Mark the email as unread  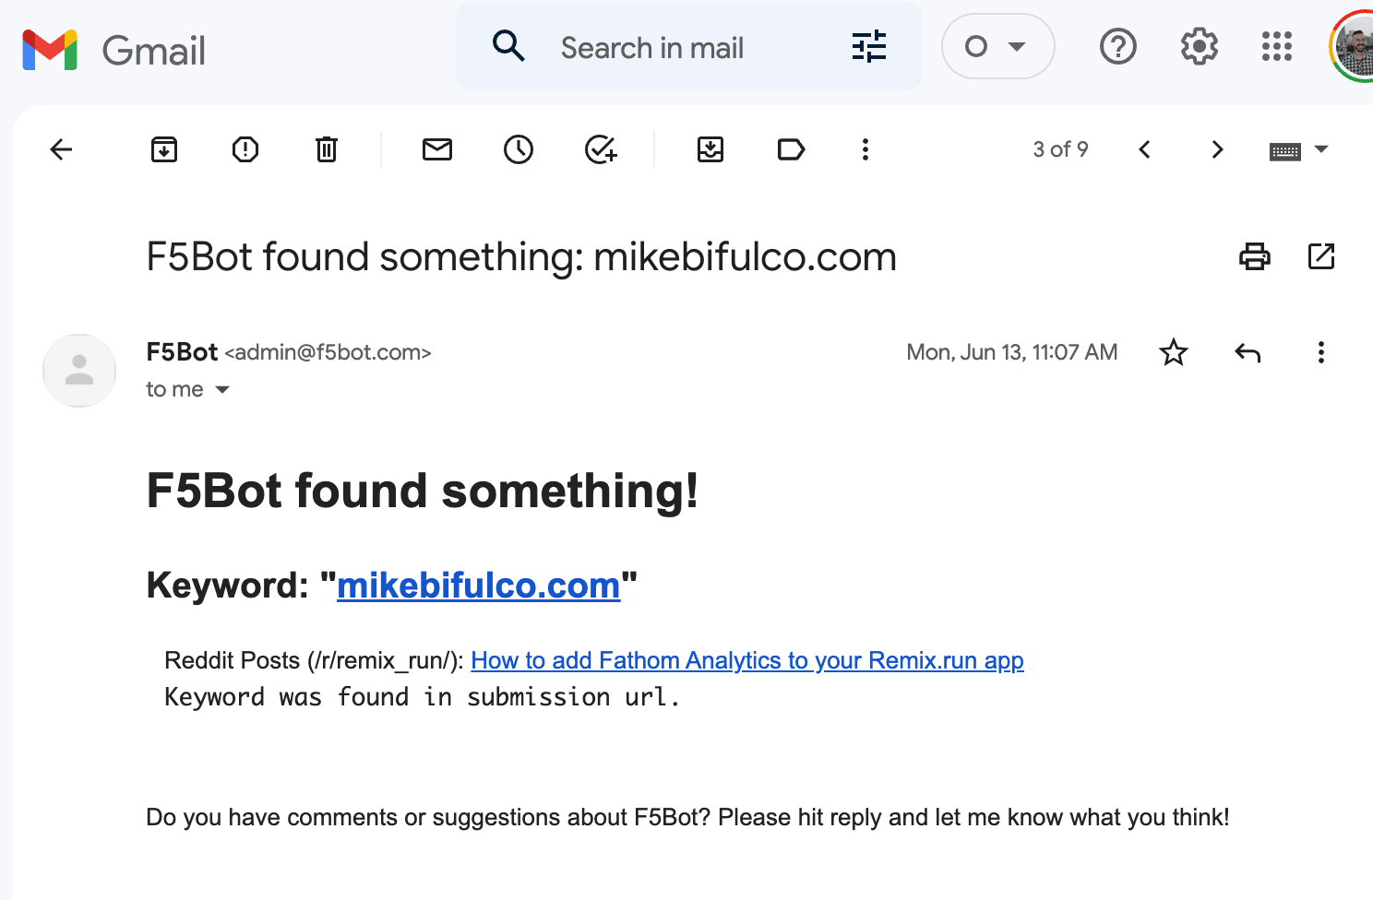[437, 148]
